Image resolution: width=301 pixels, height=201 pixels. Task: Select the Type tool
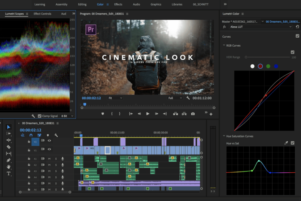pyautogui.click(x=9, y=174)
